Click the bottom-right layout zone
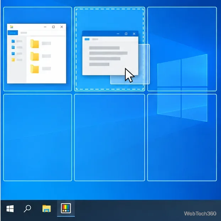The image size is (221, 221). pos(182,138)
